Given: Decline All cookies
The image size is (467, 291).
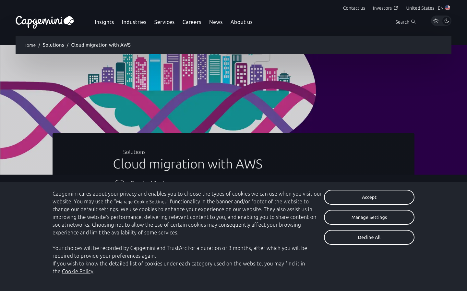Looking at the screenshot, I should coord(369,237).
